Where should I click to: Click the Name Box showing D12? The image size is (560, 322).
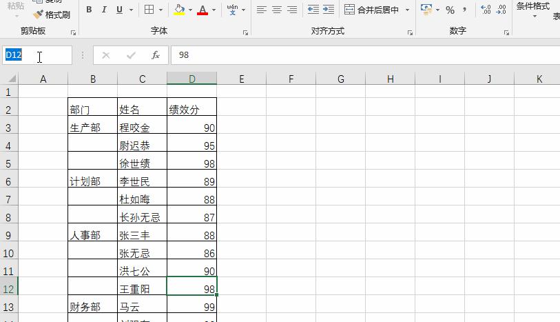click(x=37, y=55)
